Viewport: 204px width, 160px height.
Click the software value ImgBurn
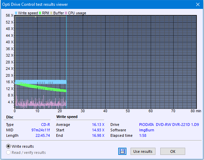[147, 130]
